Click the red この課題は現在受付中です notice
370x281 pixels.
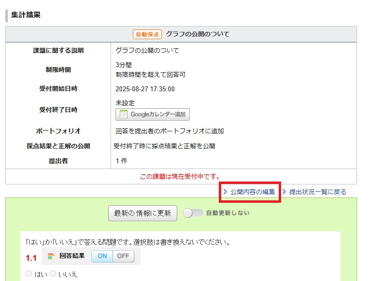180,176
